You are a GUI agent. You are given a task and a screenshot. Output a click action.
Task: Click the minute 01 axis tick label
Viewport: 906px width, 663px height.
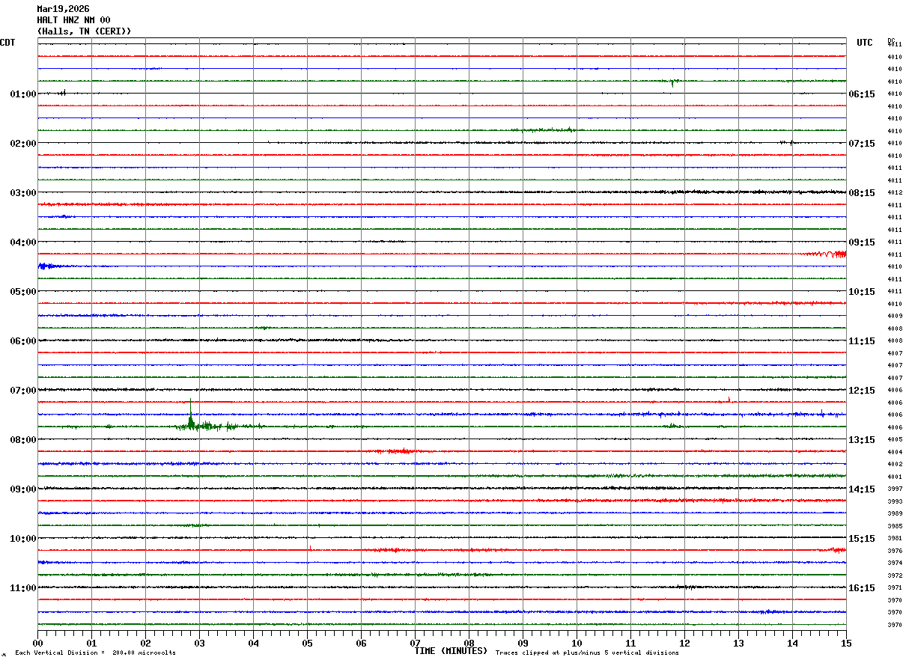[91, 643]
